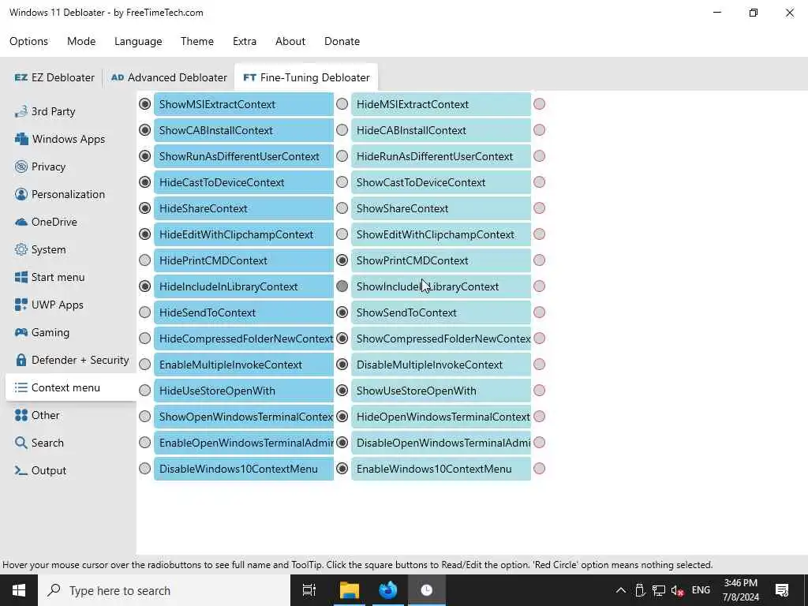Image resolution: width=808 pixels, height=606 pixels.
Task: Open the Theme menu
Action: tap(197, 41)
